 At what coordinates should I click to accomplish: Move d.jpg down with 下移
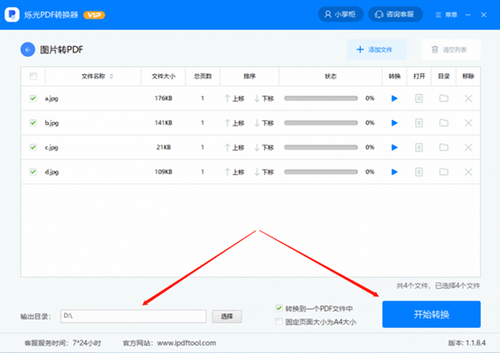click(x=264, y=172)
